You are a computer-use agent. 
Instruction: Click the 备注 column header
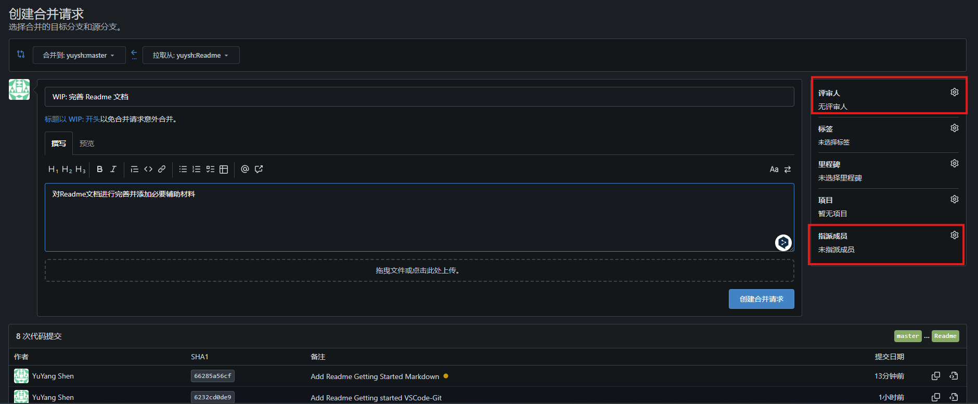tap(318, 357)
